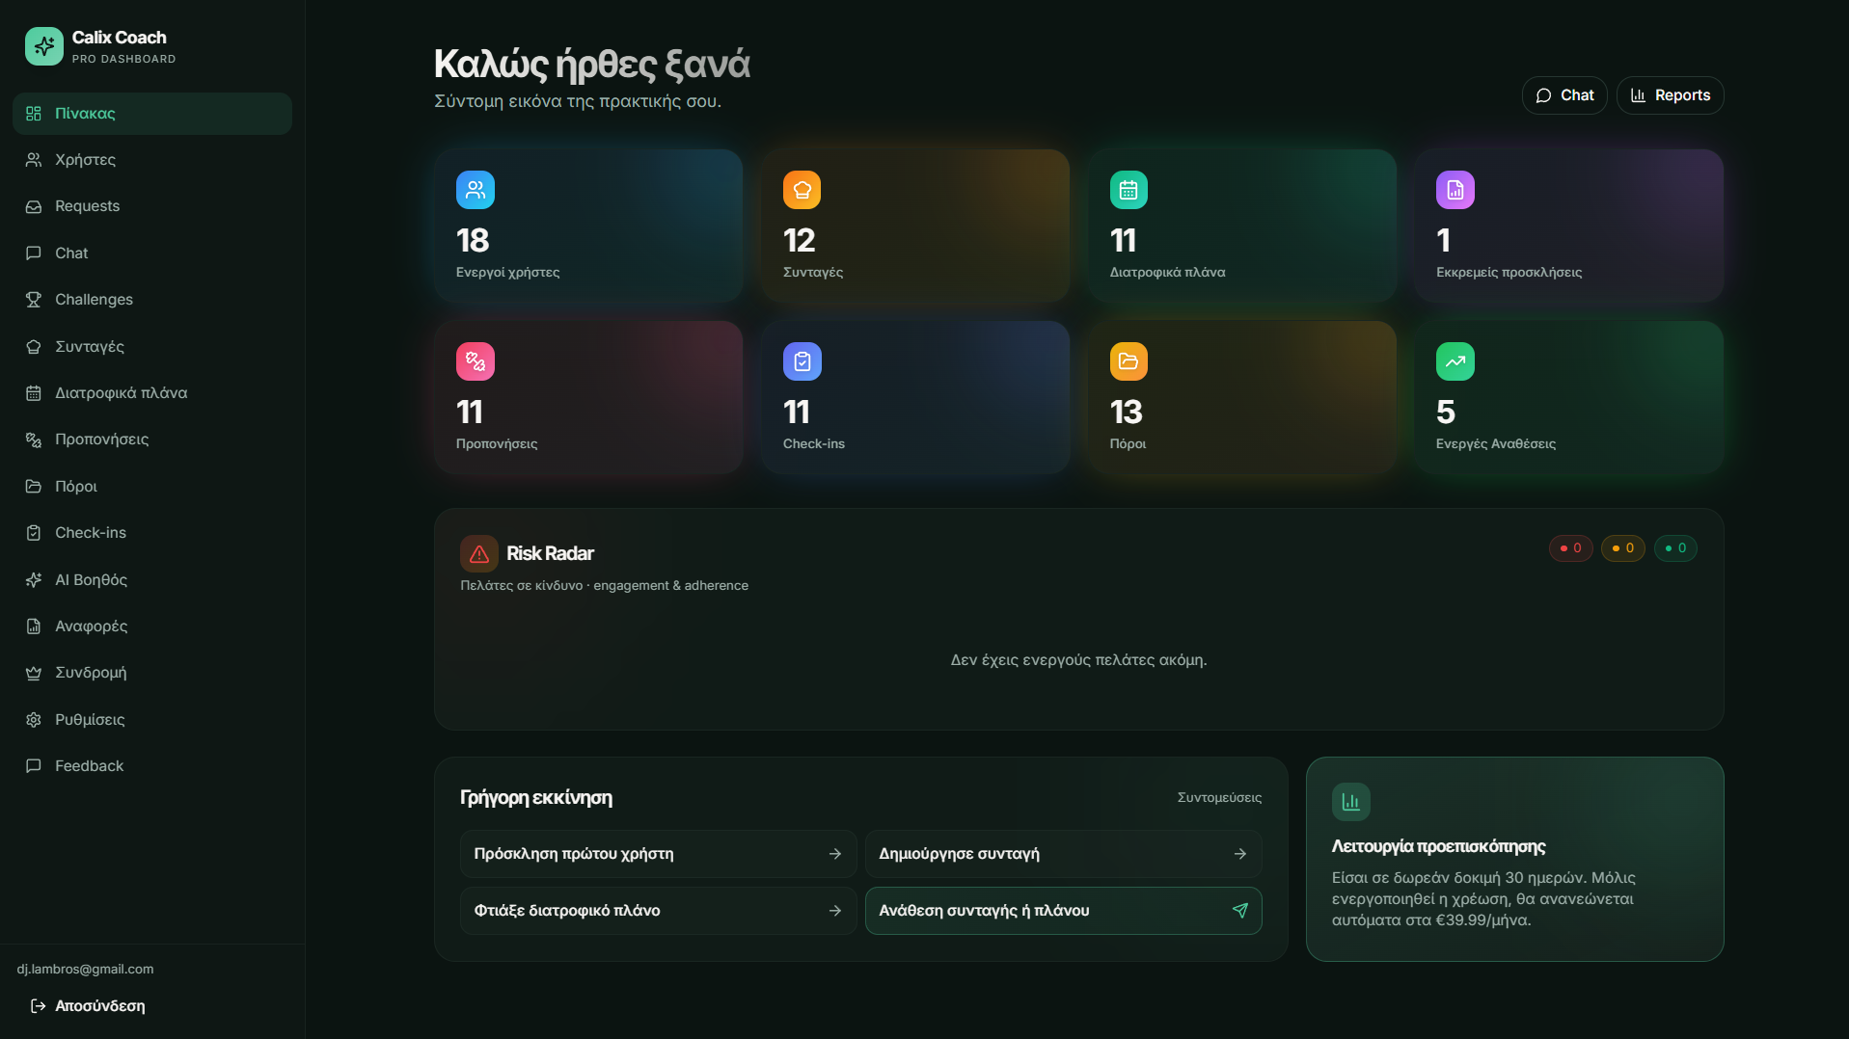Viewport: 1849px width, 1039px height.
Task: Click the Risk Radar warning triangle icon
Action: [479, 554]
